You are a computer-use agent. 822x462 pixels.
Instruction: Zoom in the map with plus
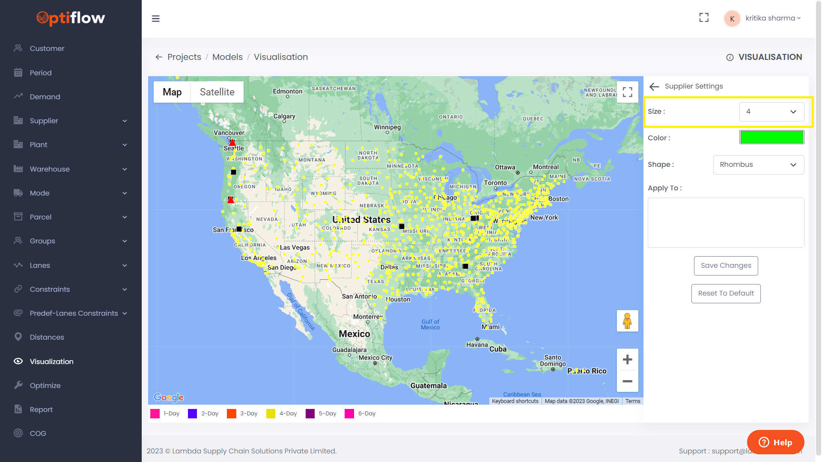(x=627, y=360)
